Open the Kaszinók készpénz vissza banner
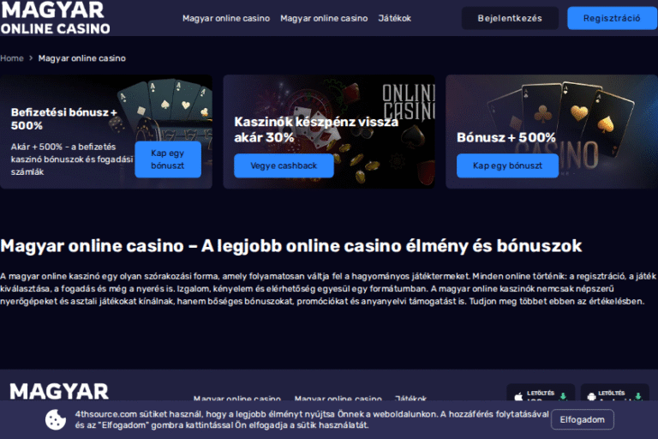 [x=329, y=131]
